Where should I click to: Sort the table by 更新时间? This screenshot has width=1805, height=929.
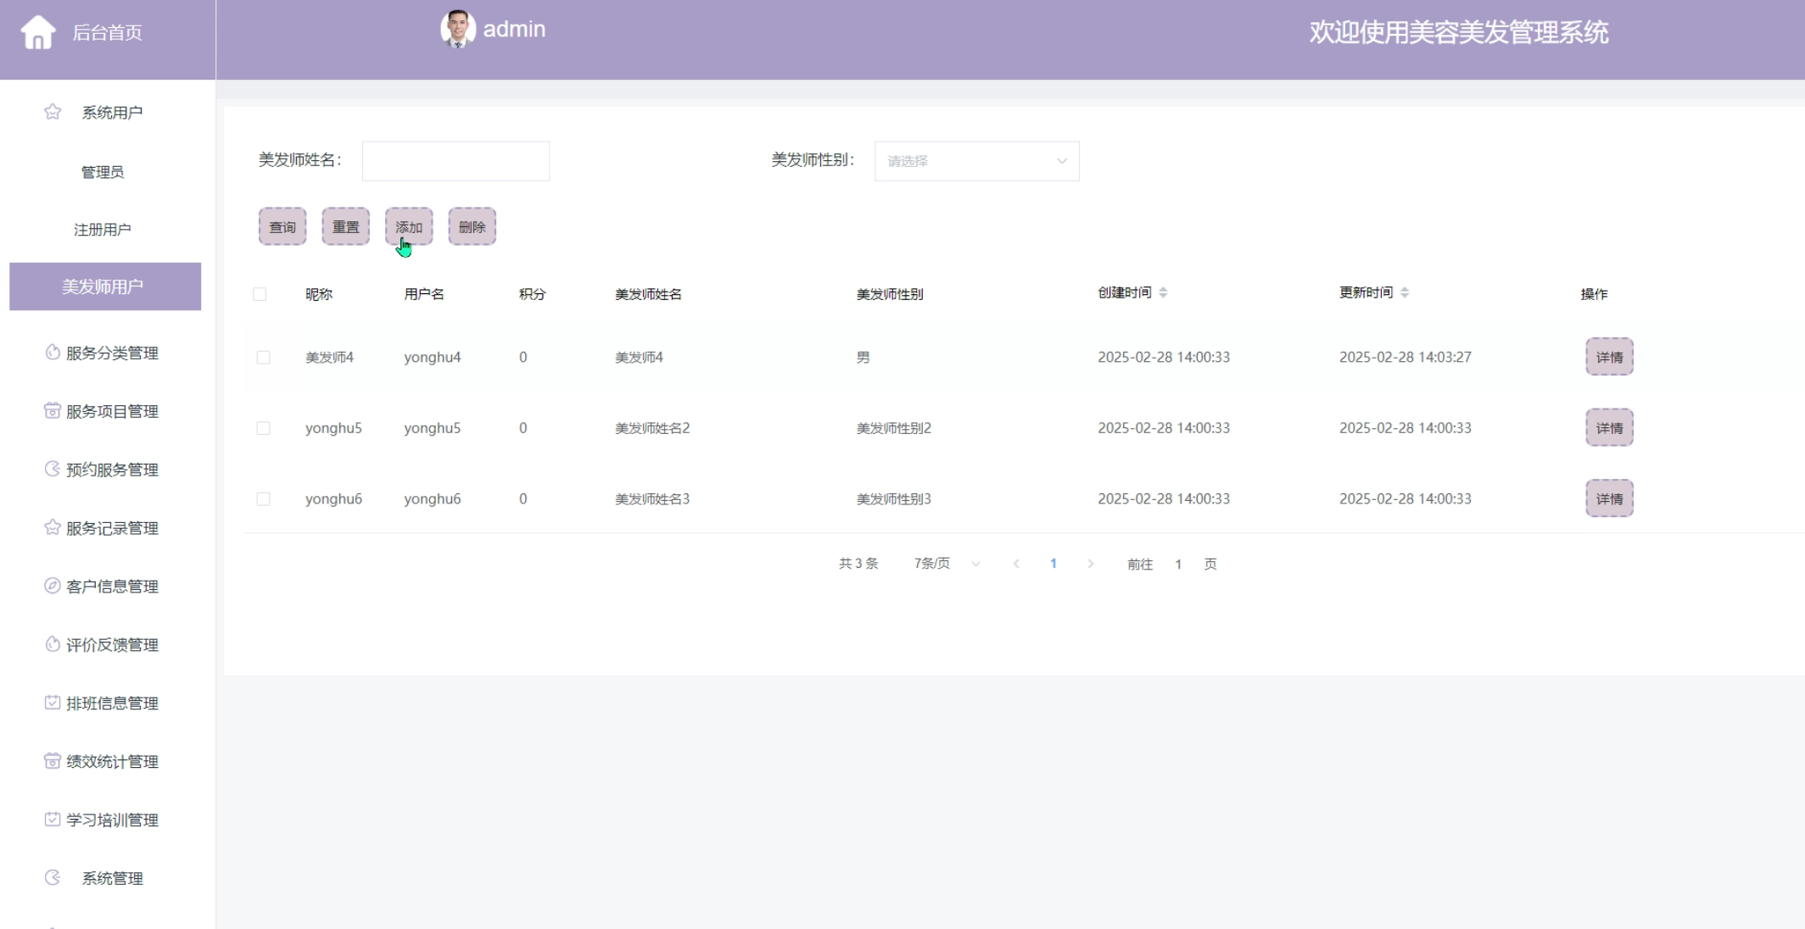pyautogui.click(x=1405, y=292)
